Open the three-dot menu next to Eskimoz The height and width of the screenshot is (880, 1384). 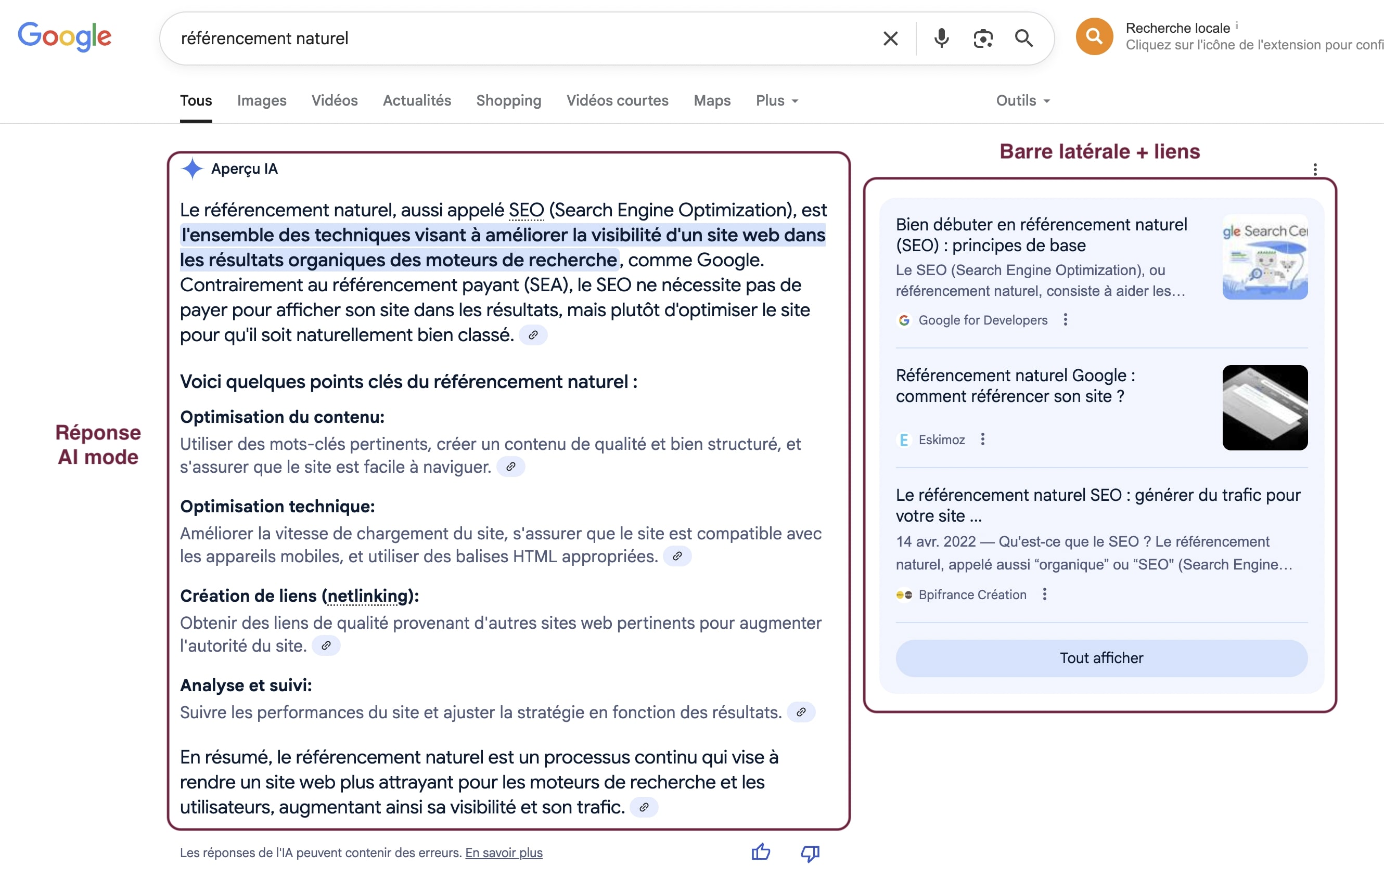coord(983,439)
